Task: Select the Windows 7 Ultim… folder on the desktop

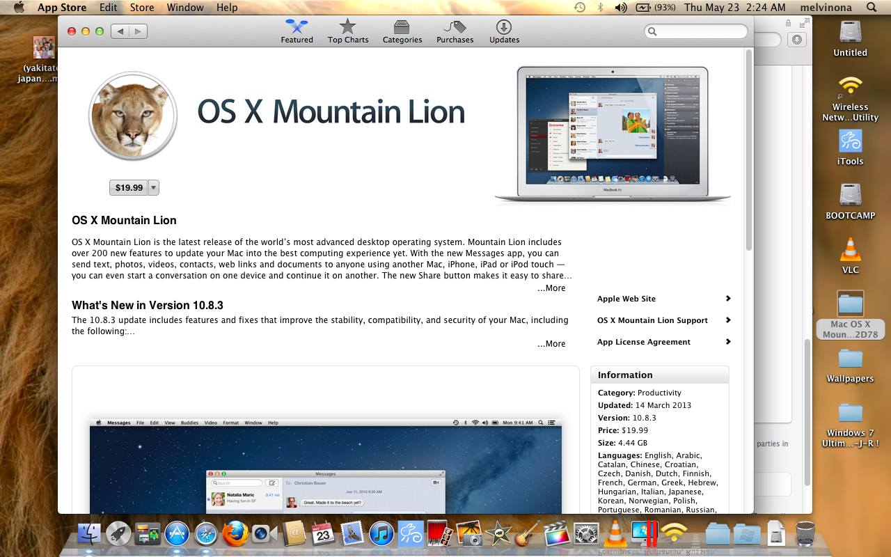Action: point(850,425)
